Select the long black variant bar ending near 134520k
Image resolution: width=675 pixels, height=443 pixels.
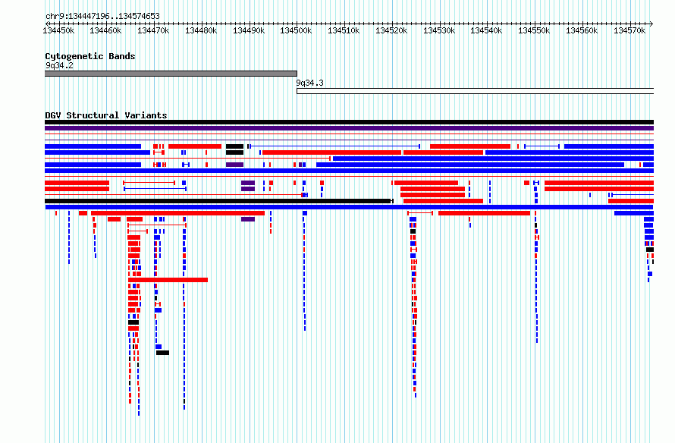(219, 201)
